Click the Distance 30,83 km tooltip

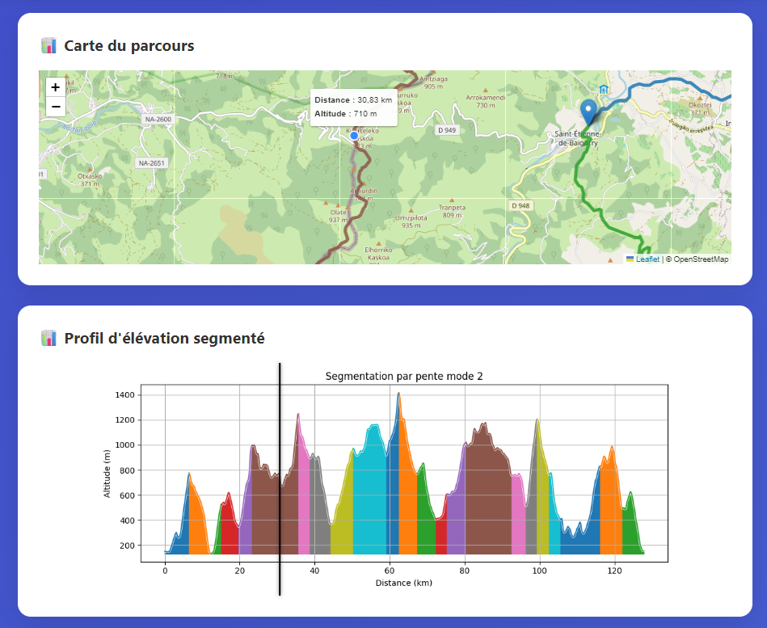point(353,99)
